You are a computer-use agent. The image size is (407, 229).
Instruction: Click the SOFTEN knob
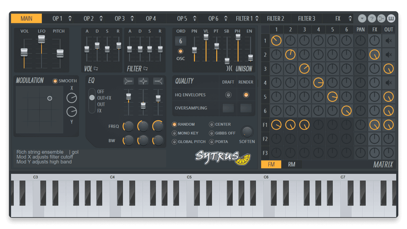pos(247,132)
